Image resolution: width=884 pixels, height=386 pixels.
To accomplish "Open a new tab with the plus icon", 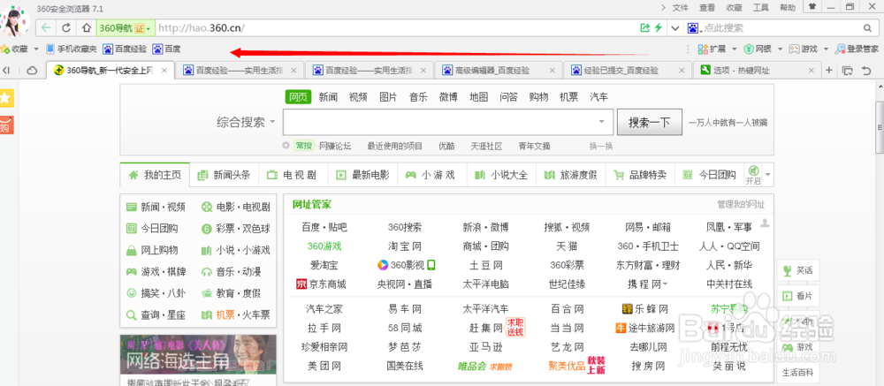I will [829, 71].
